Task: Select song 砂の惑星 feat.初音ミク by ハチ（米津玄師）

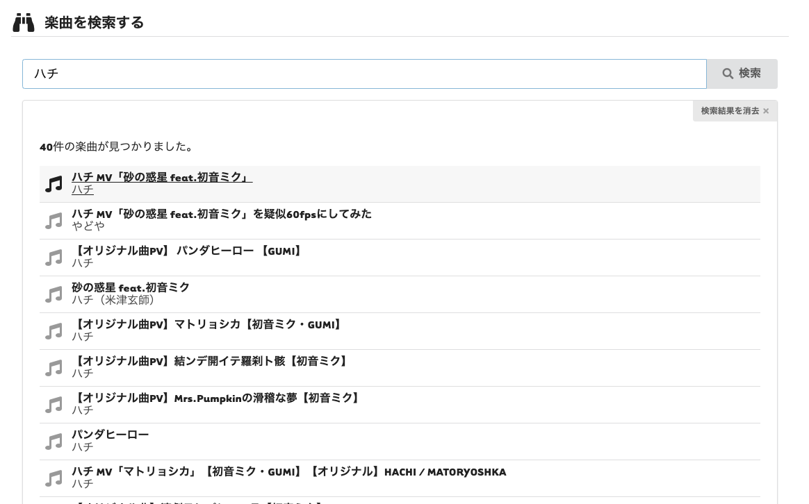Action: [x=400, y=294]
